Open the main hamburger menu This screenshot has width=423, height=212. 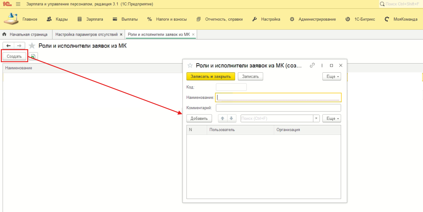coord(18,4)
